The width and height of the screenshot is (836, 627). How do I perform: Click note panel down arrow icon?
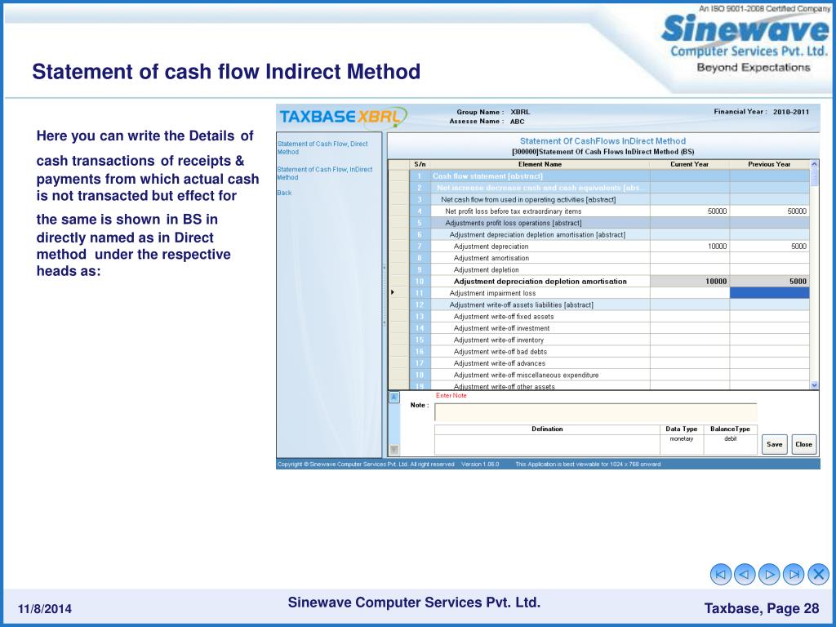click(x=394, y=450)
